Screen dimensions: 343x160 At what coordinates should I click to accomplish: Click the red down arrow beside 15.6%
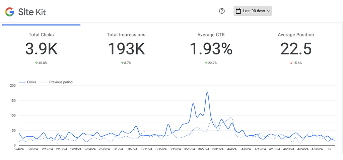tap(291, 63)
